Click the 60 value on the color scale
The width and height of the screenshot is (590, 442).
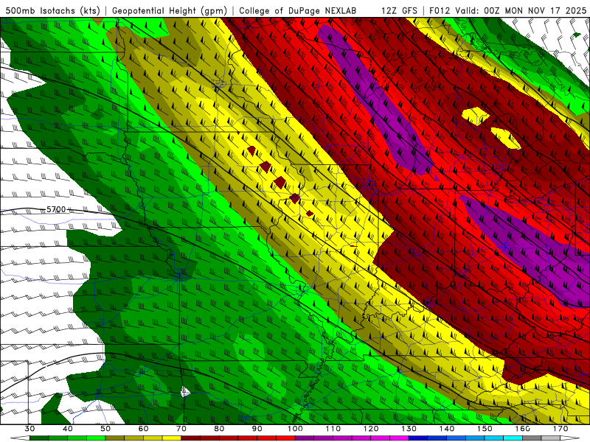click(143, 429)
